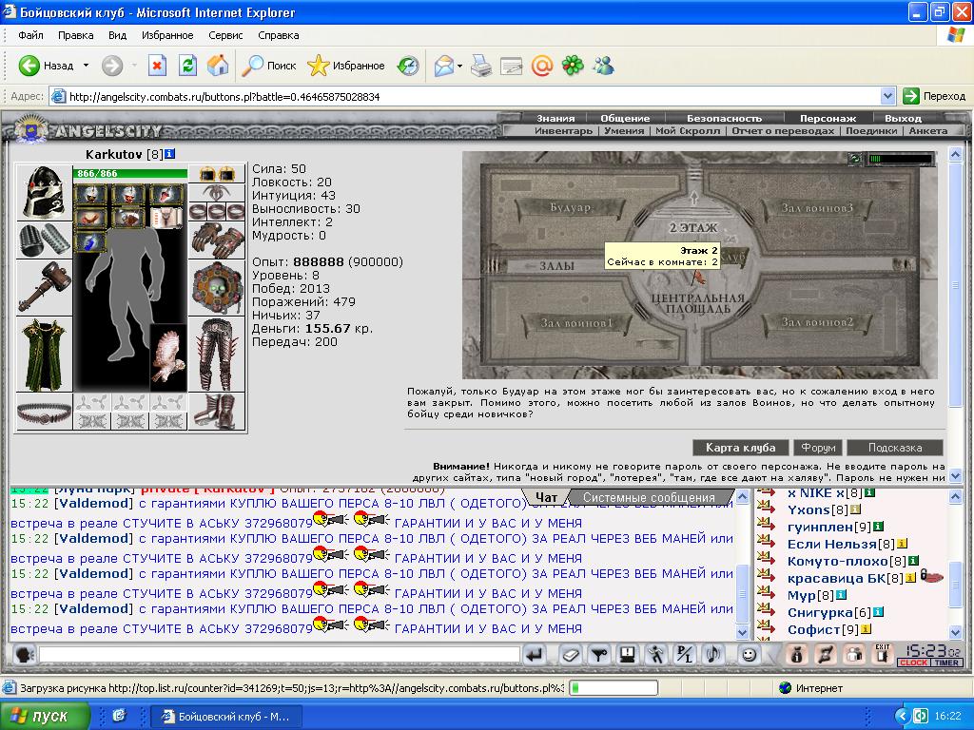Viewport: 974px width, 730px height.
Task: Switch to Системные сообщения chat tab
Action: point(649,497)
